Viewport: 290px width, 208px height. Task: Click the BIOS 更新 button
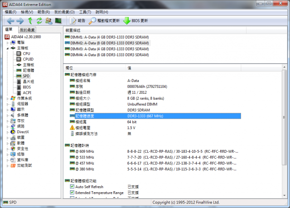pyautogui.click(x=135, y=21)
